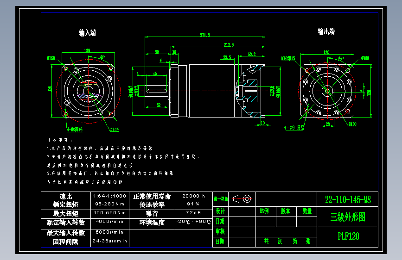Click the '-20℃-+90℃' temperature value
Viewport: 402px width, 260px height.
click(x=194, y=222)
